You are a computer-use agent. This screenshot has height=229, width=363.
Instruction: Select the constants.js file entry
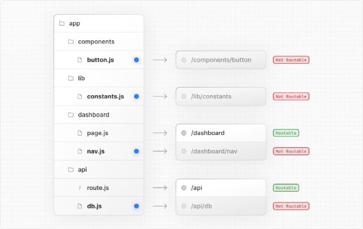tap(99, 96)
